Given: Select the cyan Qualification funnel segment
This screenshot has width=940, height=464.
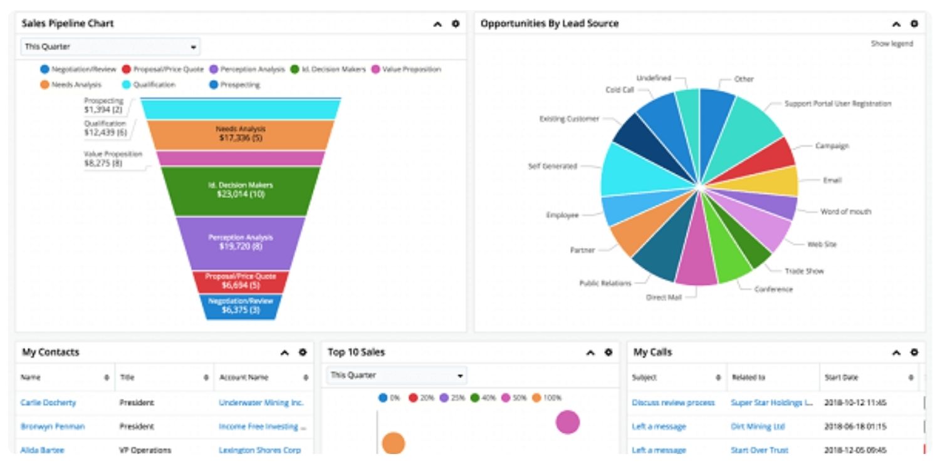Looking at the screenshot, I should click(241, 109).
